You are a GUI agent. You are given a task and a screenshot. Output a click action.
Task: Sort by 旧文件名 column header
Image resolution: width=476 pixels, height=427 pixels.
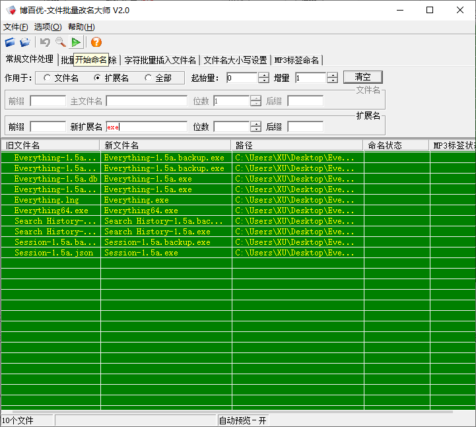(x=50, y=145)
